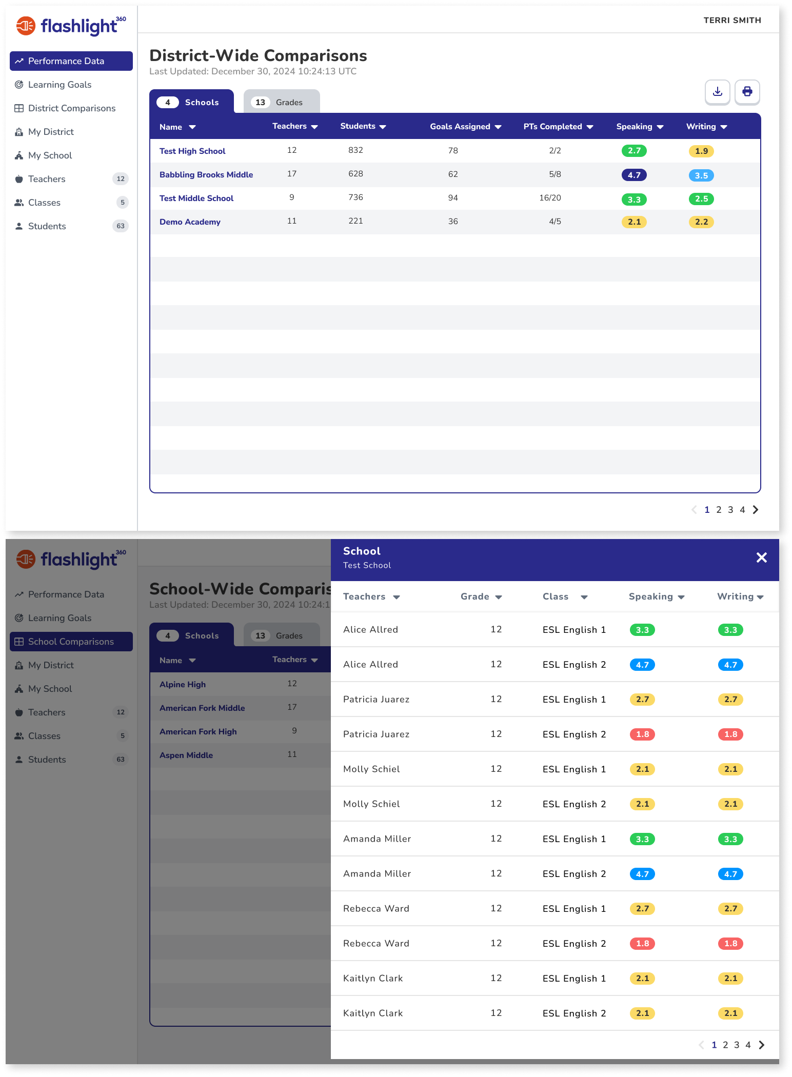The image size is (792, 1077).
Task: Select District Comparisons in the top sidebar
Action: point(71,108)
